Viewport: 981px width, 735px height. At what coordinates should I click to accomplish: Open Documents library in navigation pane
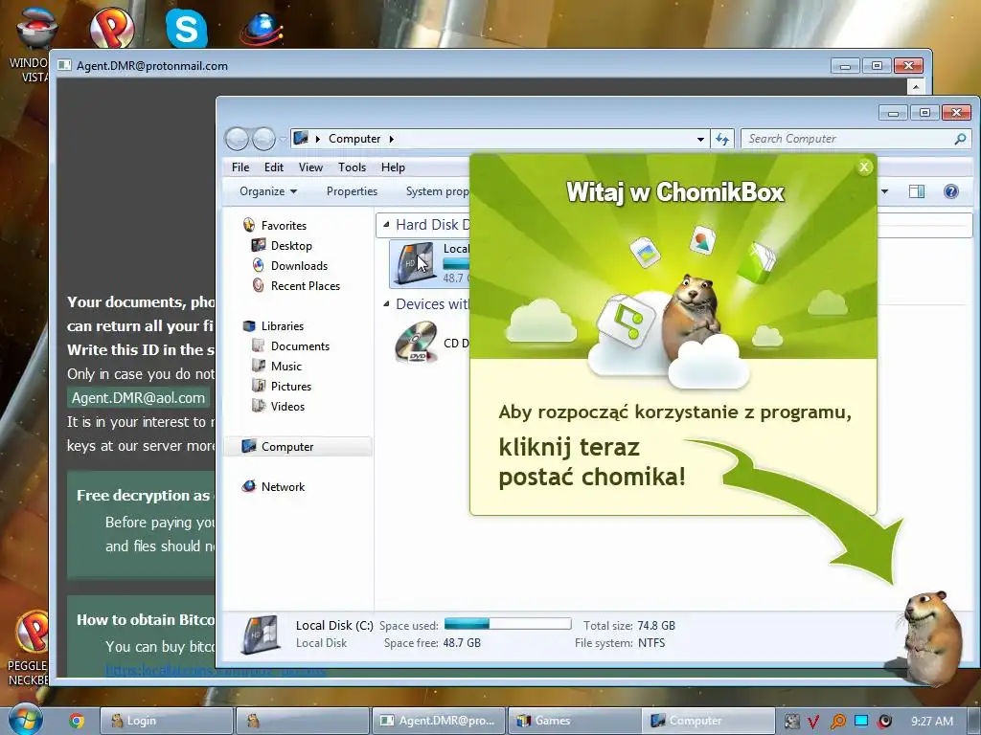[300, 346]
